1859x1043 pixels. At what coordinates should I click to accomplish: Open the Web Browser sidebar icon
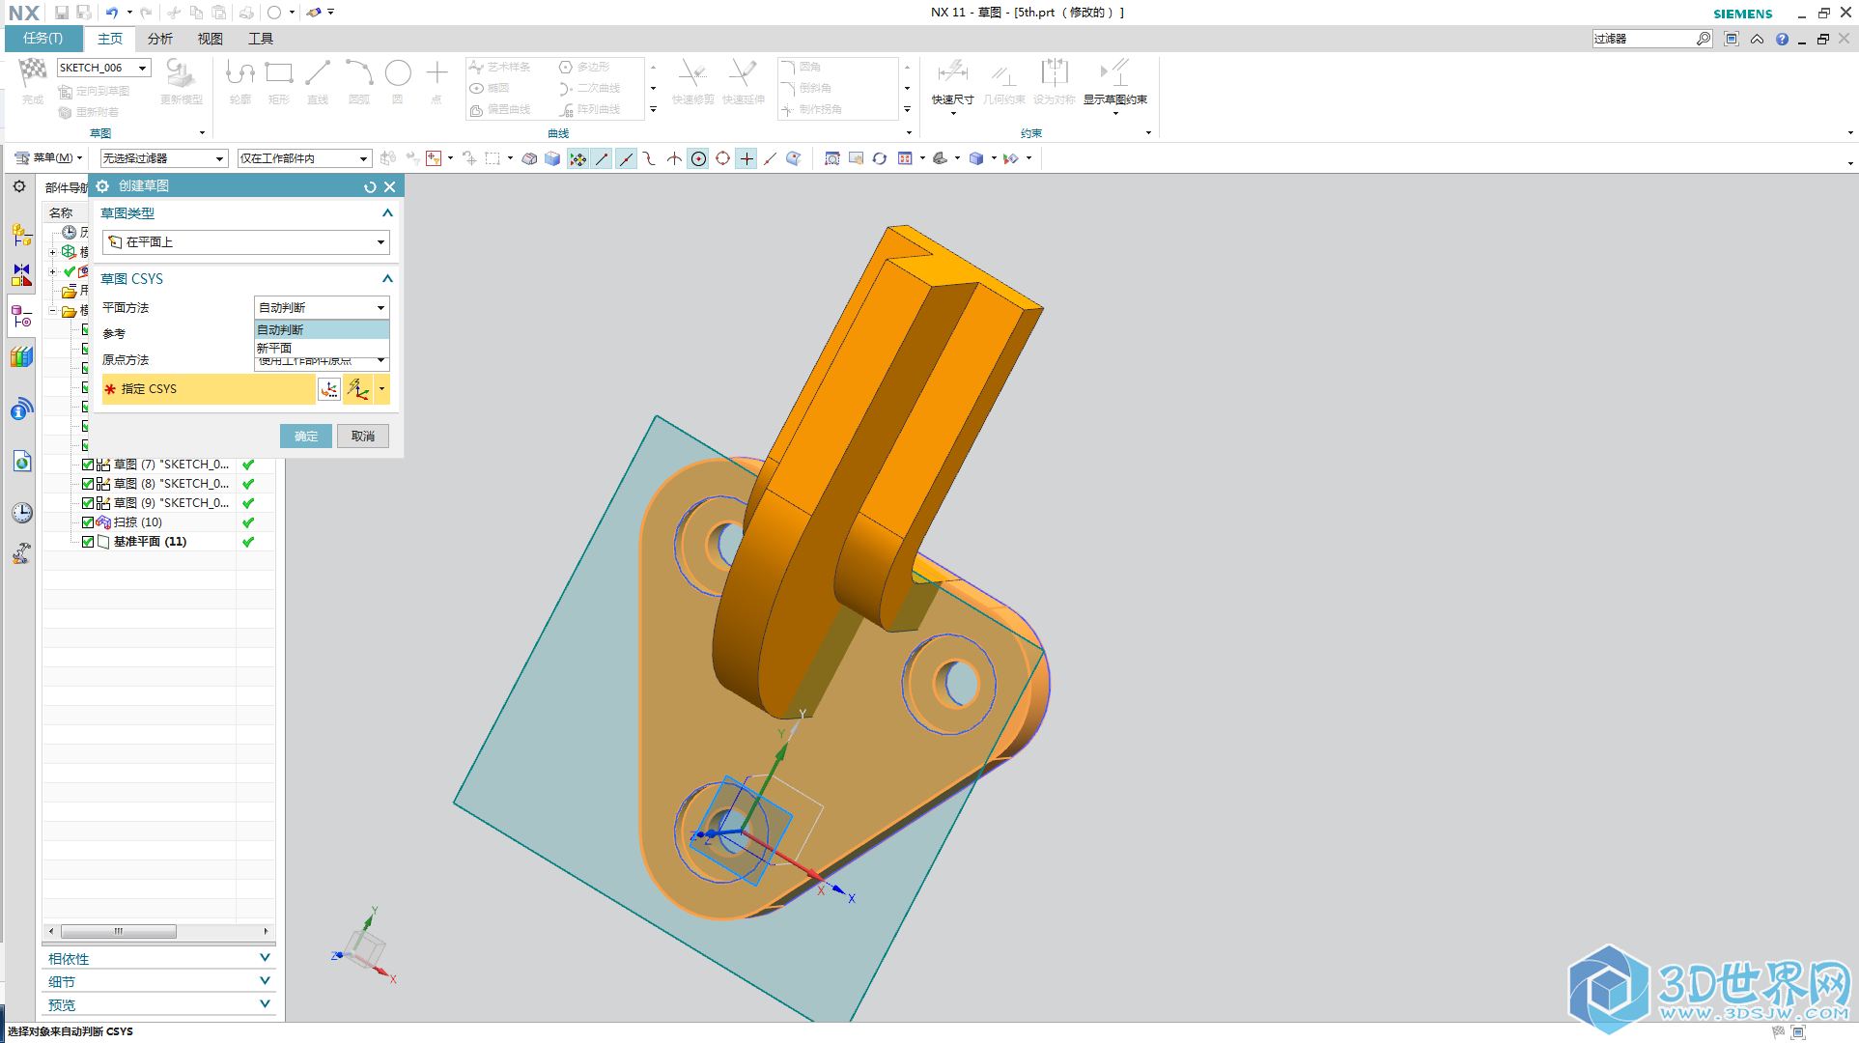[21, 461]
